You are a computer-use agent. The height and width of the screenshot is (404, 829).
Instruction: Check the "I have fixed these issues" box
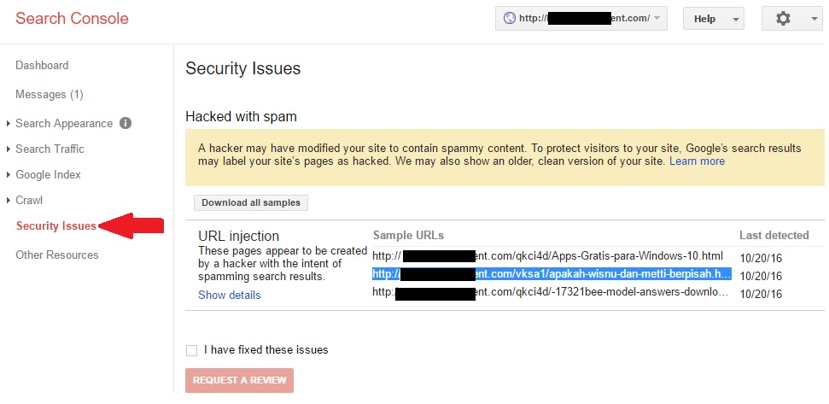[192, 350]
